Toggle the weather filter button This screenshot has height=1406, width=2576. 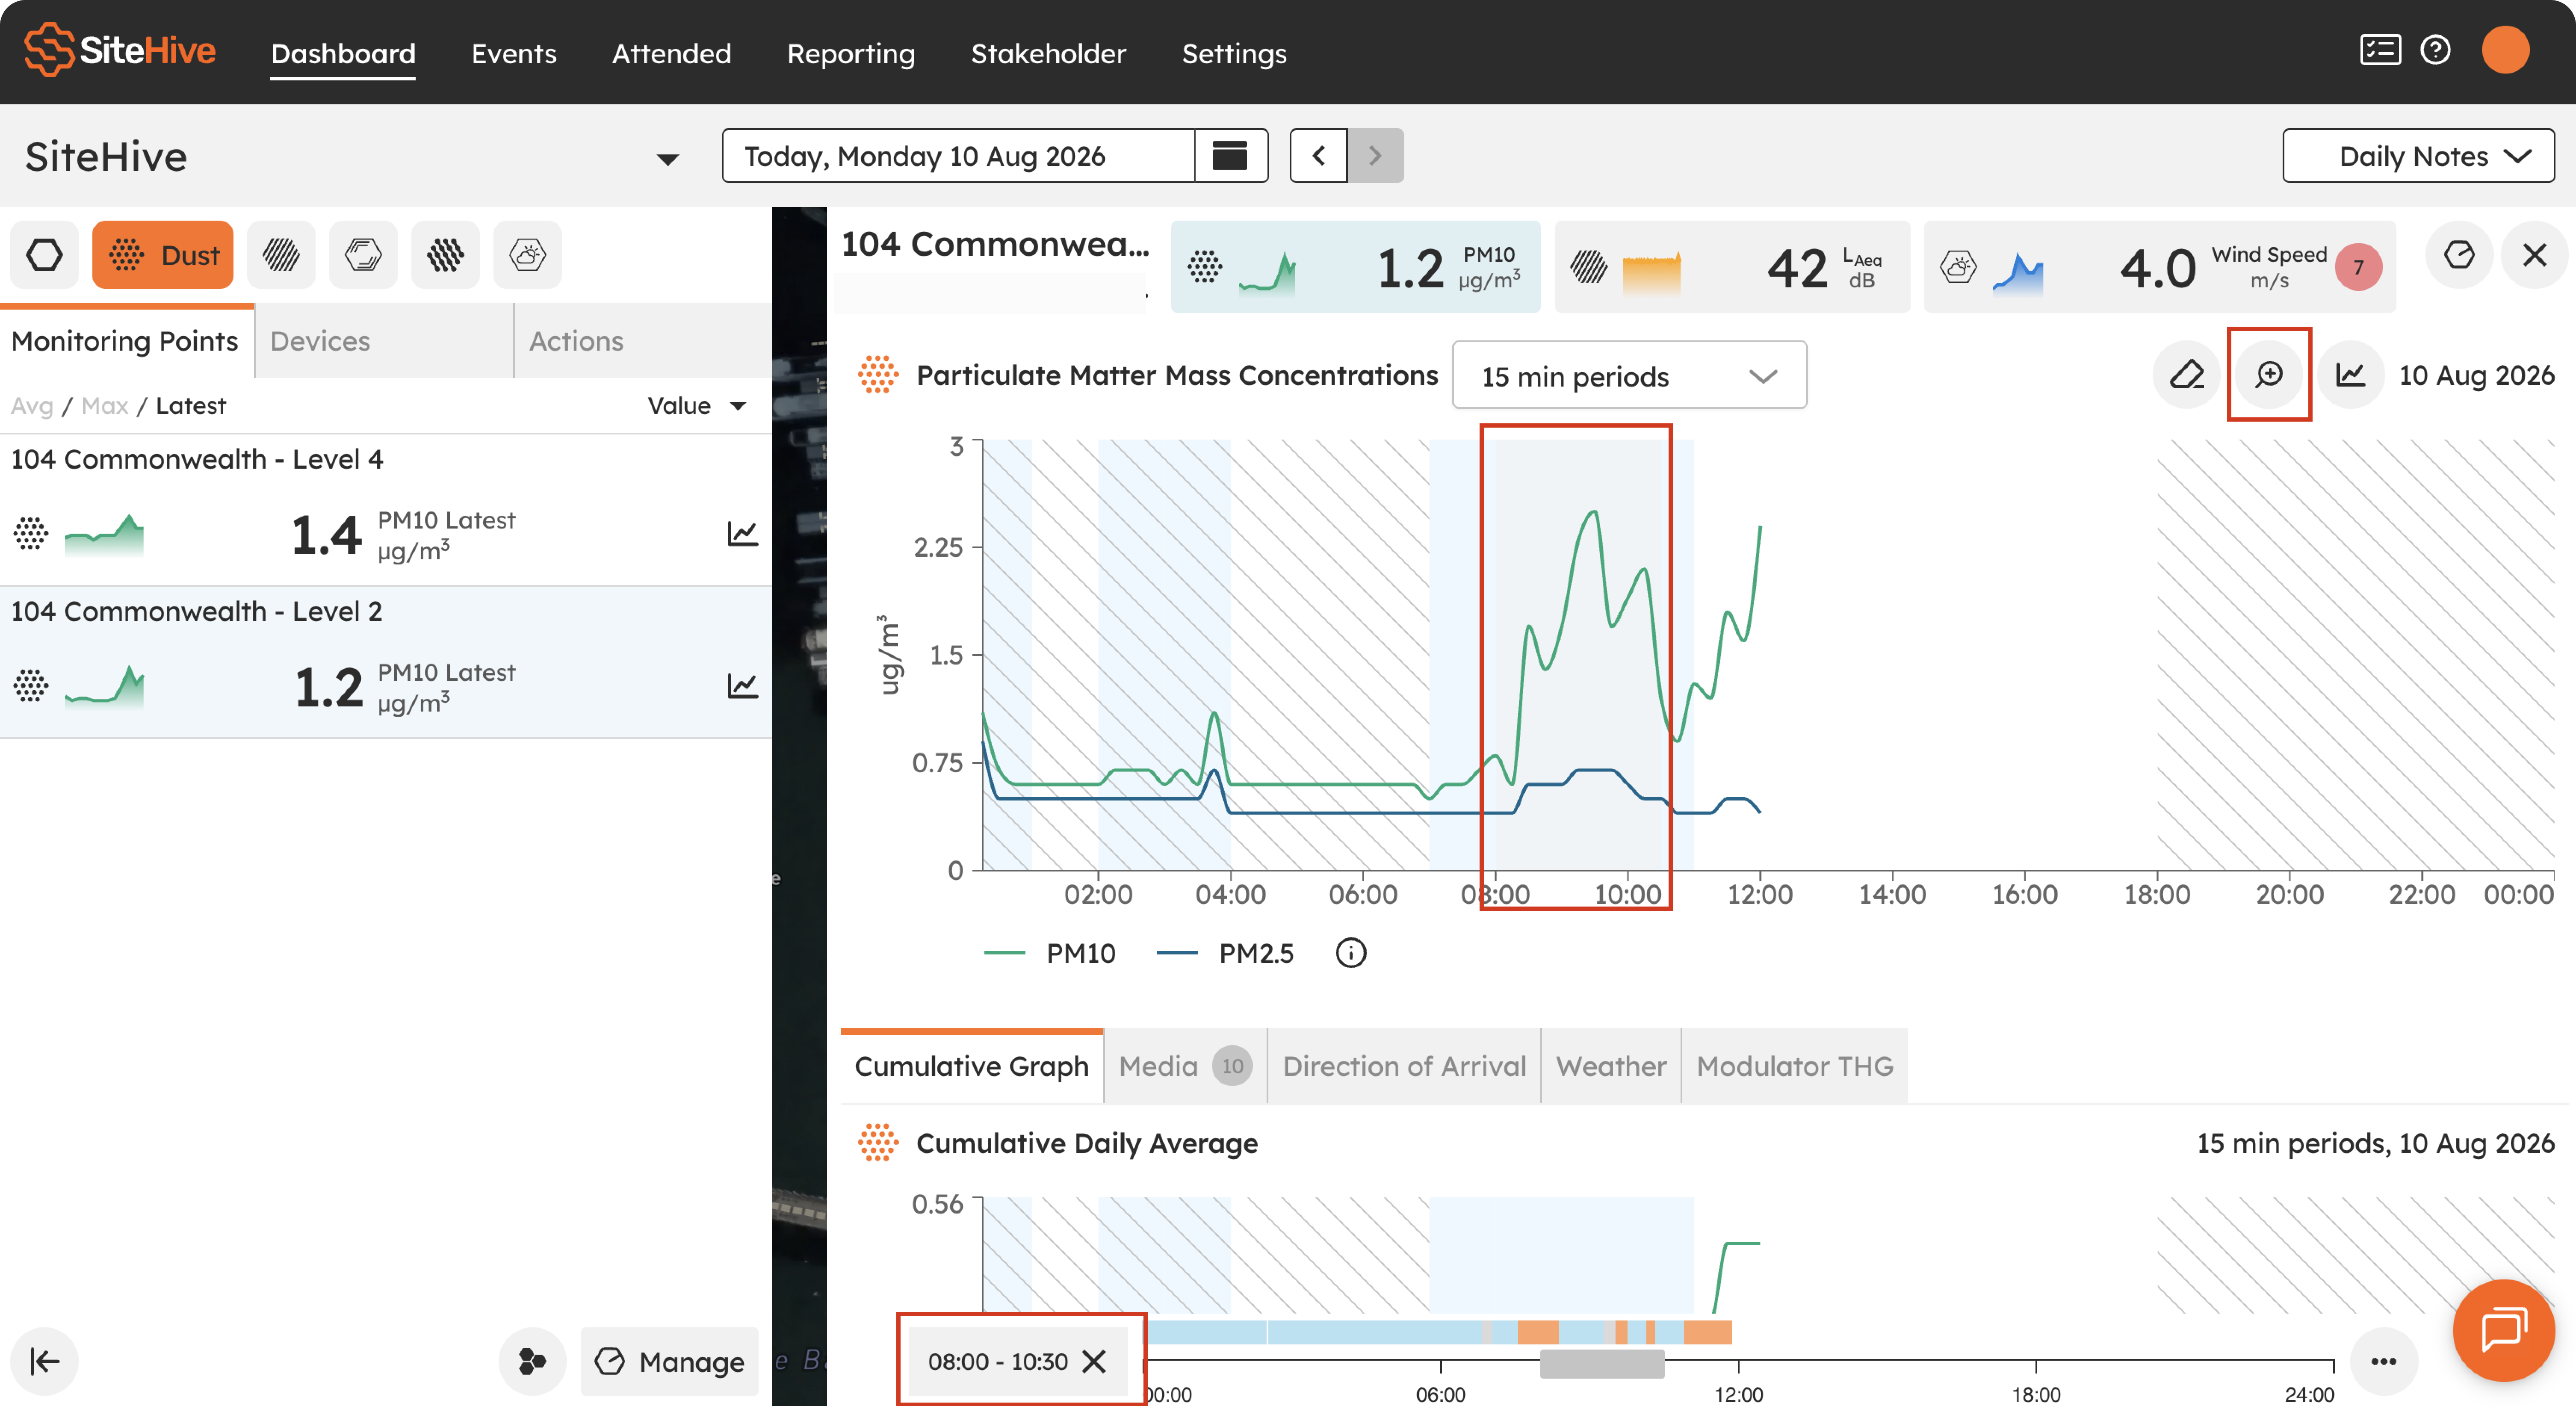[x=527, y=255]
